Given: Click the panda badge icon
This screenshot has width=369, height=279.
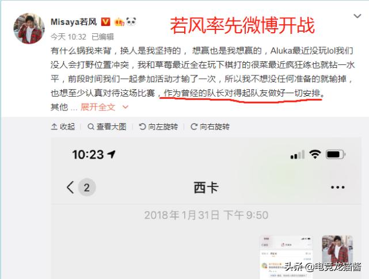Looking at the screenshot, I should tap(131, 22).
